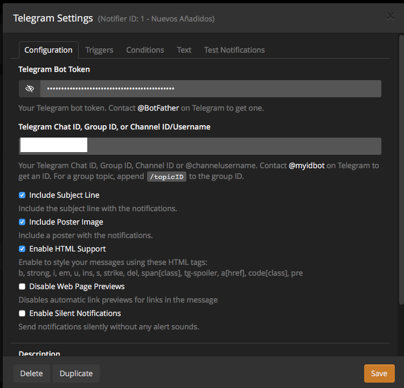Check the Disable Web Page Previews box
Image resolution: width=404 pixels, height=388 pixels.
[22, 286]
